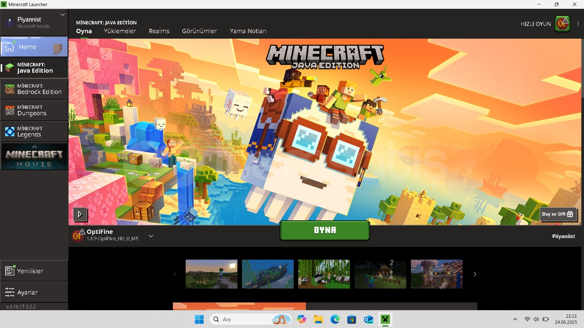Viewport: 584px width, 328px height.
Task: Click the launcher vertical scrollbar
Action: tap(583, 67)
